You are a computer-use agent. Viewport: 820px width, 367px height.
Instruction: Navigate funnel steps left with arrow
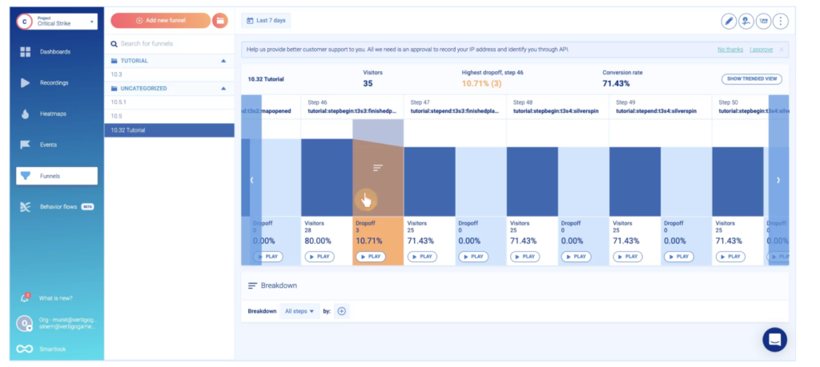click(x=251, y=180)
